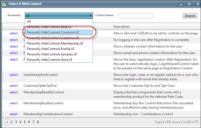
Task: Click select link for UserAlreadyExistControl
Action: [14, 75]
